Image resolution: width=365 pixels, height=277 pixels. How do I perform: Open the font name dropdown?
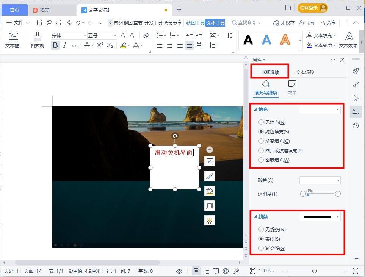pos(85,35)
